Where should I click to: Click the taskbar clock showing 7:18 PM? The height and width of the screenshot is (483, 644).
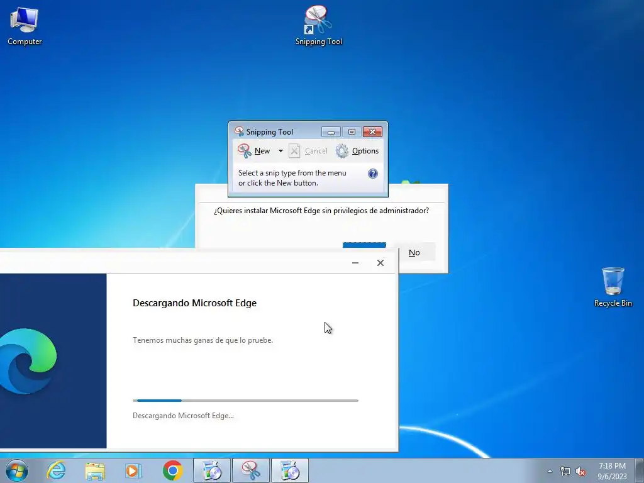[x=612, y=471]
